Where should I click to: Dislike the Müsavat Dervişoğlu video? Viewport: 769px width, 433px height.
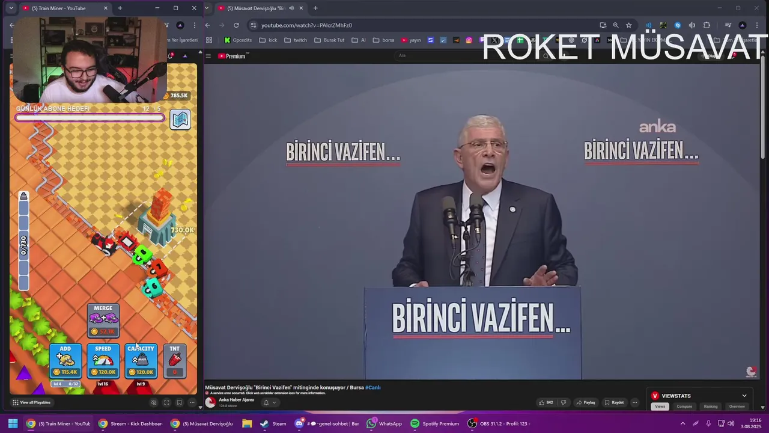[564, 402]
